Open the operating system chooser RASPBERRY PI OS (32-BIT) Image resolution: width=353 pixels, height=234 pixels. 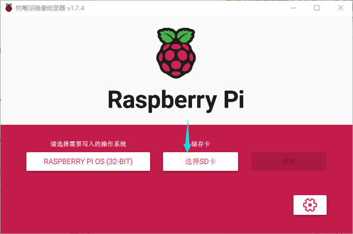point(88,162)
